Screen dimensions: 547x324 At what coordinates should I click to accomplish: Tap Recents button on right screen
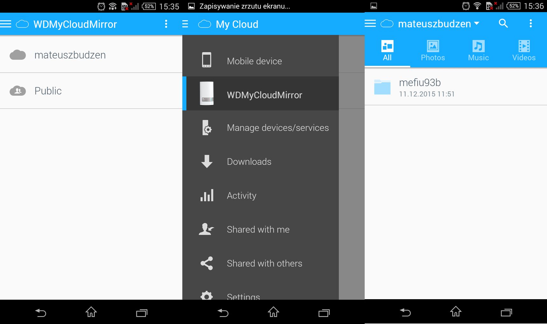(x=506, y=313)
